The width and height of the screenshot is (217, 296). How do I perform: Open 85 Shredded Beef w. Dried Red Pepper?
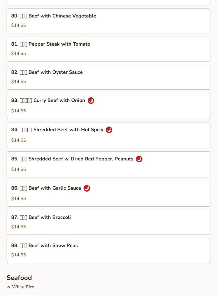tap(108, 165)
